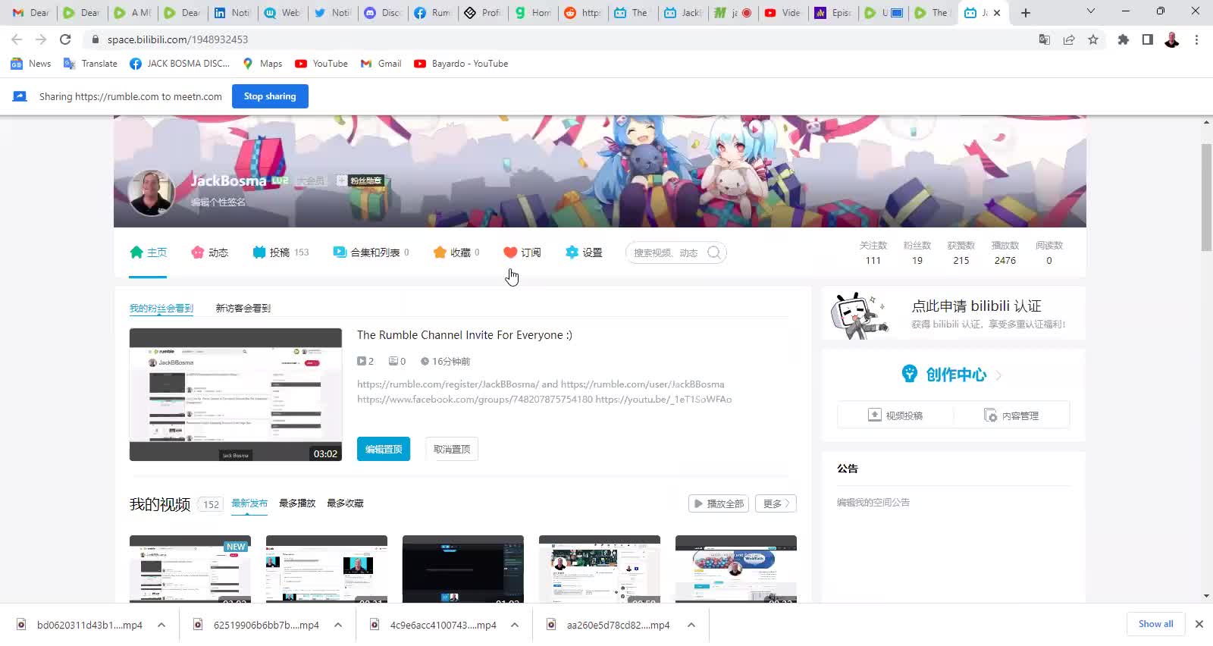Sort my videos by 最多收藏

tap(345, 503)
